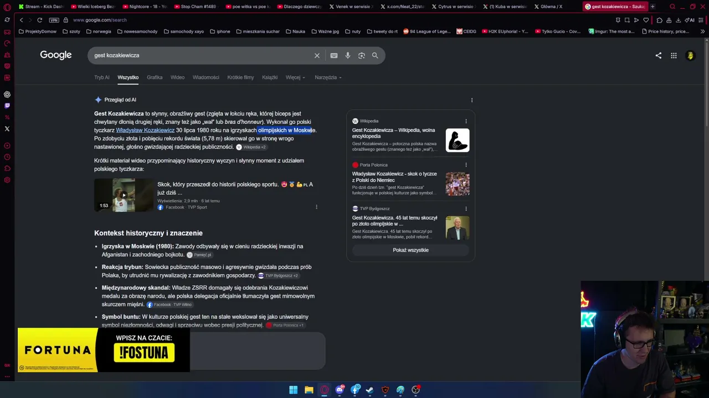Open the iphone bookmarks folder

[x=220, y=32]
